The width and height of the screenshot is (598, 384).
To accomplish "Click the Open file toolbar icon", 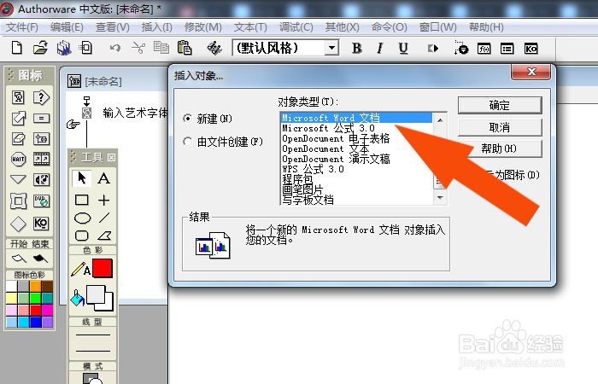I will tap(40, 48).
